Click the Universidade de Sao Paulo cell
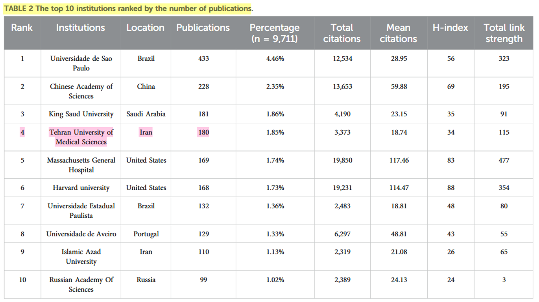 (81, 63)
